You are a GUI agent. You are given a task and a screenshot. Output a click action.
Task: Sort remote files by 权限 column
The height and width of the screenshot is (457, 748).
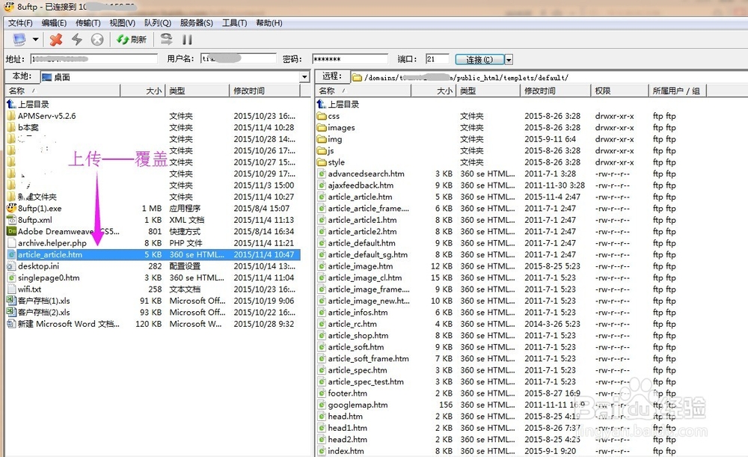coord(619,91)
